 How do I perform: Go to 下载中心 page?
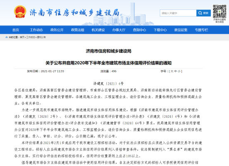160,30
